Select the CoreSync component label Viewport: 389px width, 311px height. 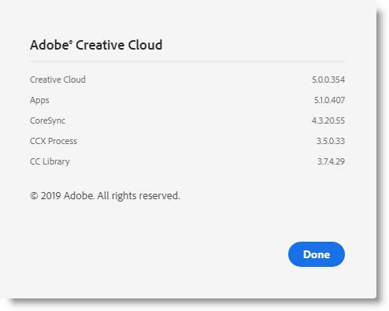[47, 120]
